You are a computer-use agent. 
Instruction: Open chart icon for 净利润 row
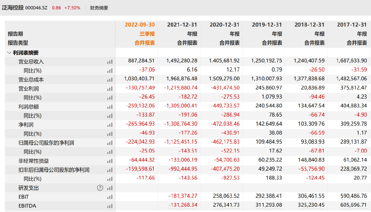click(x=110, y=125)
